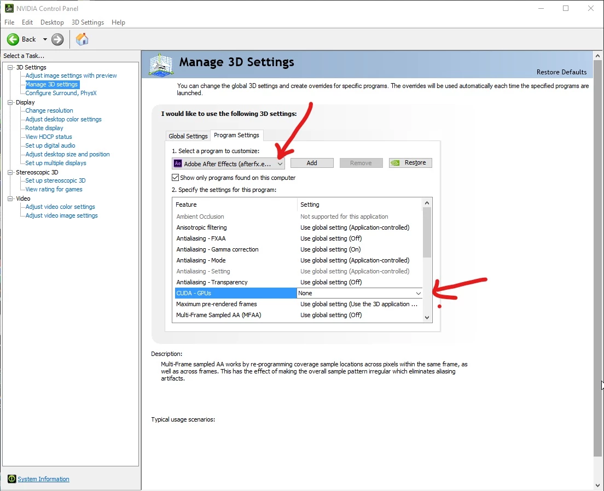The height and width of the screenshot is (491, 604).
Task: Click the Add button
Action: pyautogui.click(x=312, y=163)
